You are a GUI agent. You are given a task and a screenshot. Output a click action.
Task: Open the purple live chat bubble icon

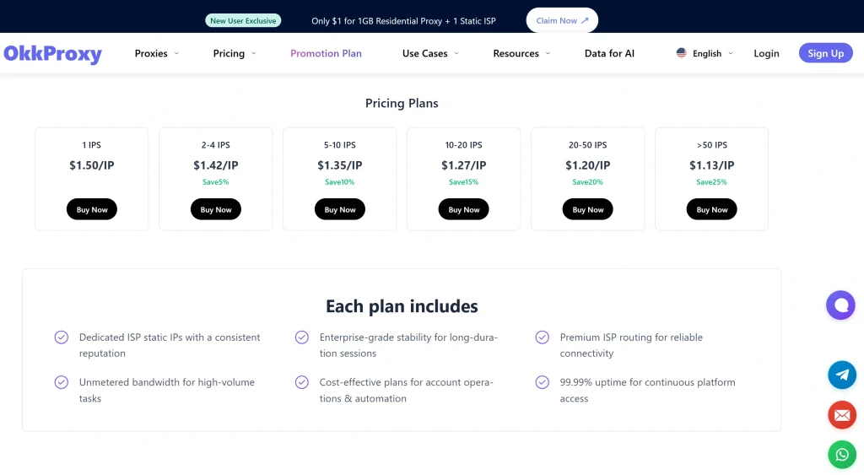(840, 305)
